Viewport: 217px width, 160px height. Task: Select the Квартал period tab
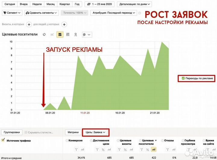64,4
